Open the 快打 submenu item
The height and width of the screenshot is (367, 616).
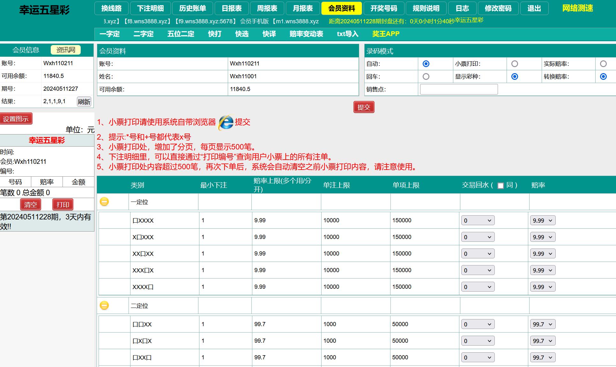(214, 34)
